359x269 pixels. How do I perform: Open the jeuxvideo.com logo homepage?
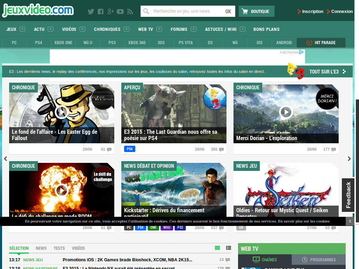[38, 10]
